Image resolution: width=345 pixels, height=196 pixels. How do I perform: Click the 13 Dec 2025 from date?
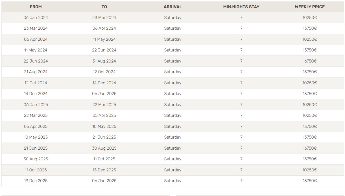tap(36, 181)
